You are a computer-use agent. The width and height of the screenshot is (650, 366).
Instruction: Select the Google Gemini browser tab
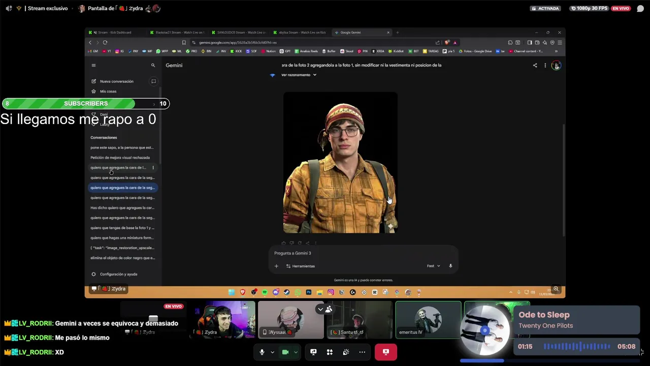click(362, 33)
